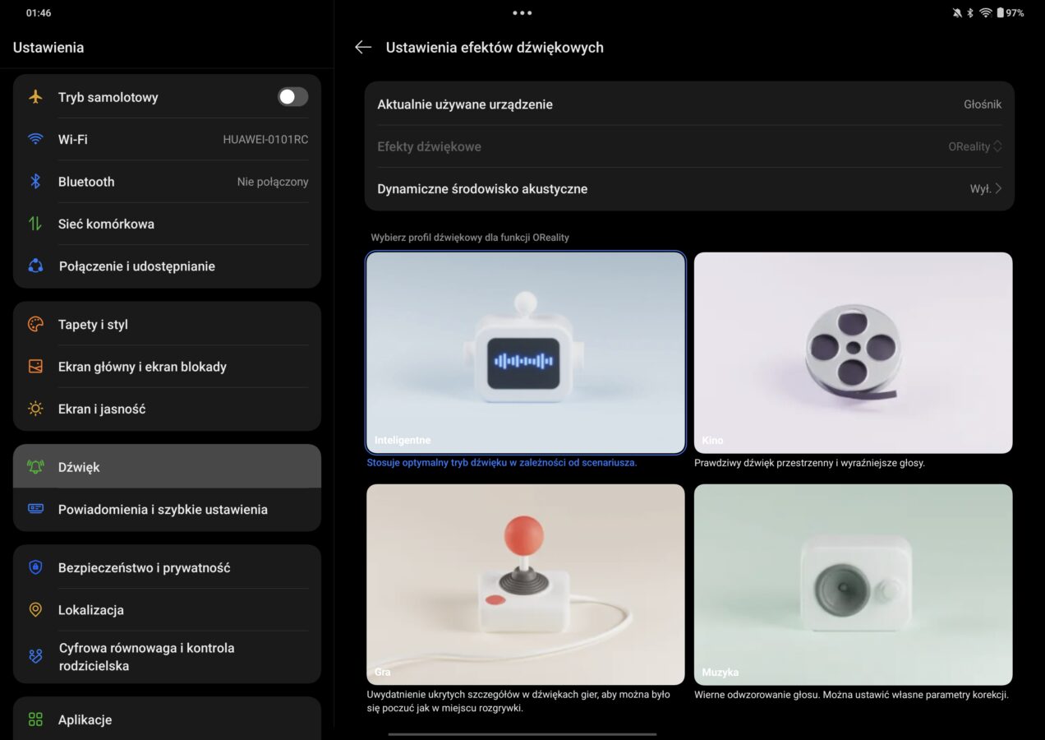This screenshot has height=740, width=1045.
Task: Click the three-dot handle at top center
Action: point(522,13)
